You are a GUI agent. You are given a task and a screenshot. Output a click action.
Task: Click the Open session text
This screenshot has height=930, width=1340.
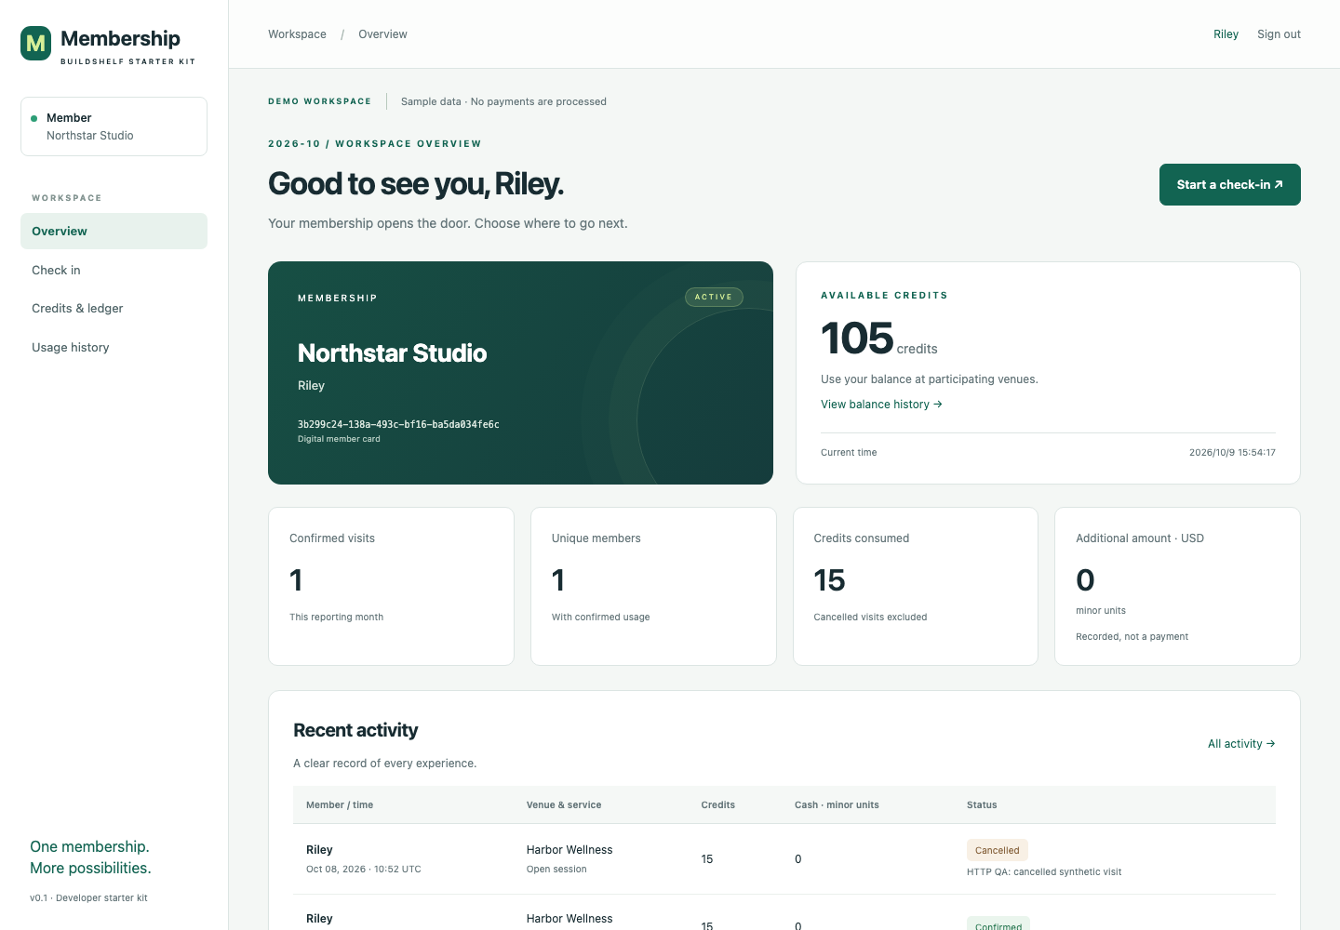coord(556,870)
